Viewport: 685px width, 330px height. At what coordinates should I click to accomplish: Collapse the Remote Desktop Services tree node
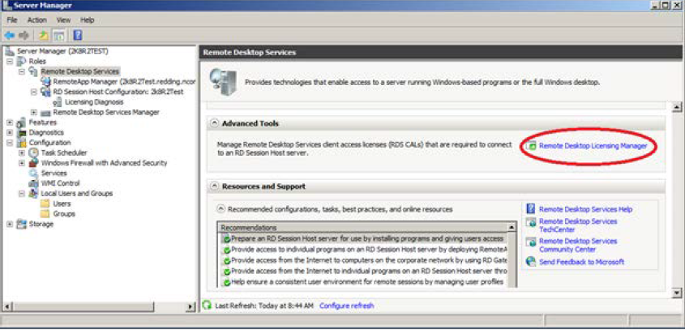pyautogui.click(x=22, y=71)
